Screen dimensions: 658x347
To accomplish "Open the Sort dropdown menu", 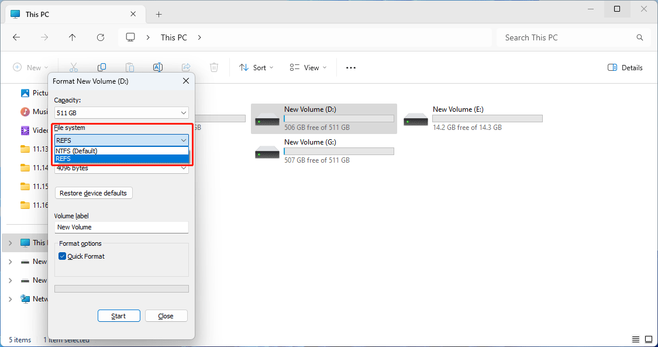I will point(257,67).
